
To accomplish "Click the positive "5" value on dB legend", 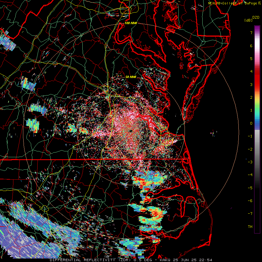I will (x=251, y=59).
